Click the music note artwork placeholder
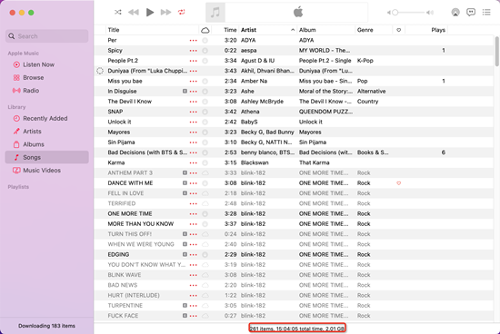This screenshot has height=334, width=500. click(x=215, y=13)
